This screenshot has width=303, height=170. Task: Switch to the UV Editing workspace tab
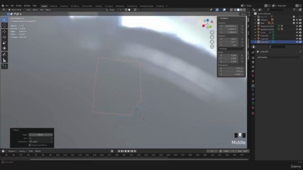coord(75,6)
